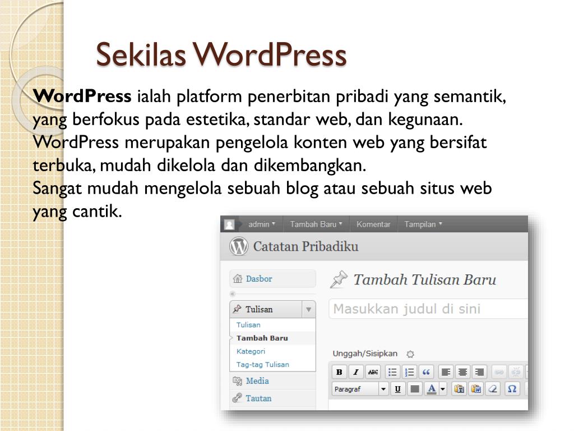Open site title Catatan Pribadiku

[305, 246]
